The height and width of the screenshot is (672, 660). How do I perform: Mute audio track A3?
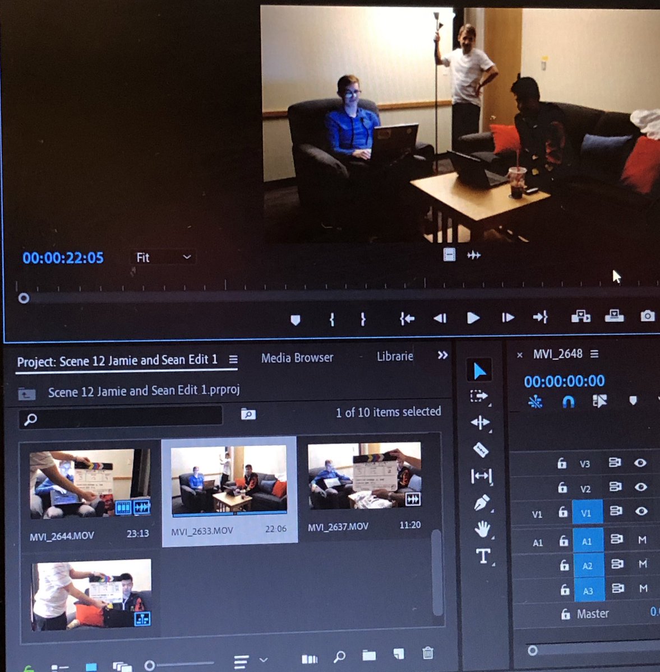643,589
